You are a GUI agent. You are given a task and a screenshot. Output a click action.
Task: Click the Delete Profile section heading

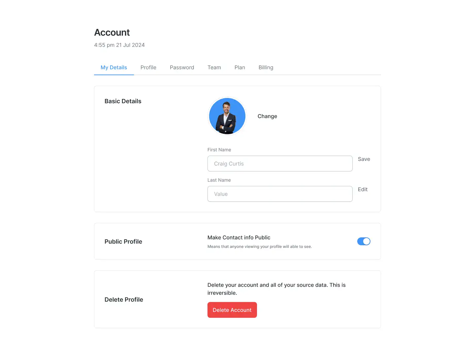(124, 300)
